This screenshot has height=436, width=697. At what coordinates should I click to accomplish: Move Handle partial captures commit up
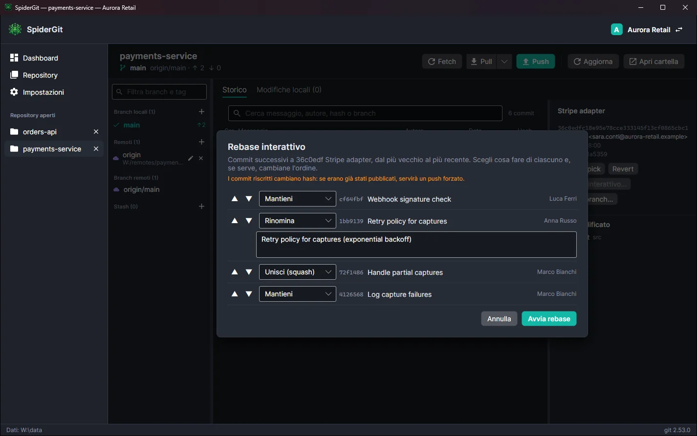235,272
